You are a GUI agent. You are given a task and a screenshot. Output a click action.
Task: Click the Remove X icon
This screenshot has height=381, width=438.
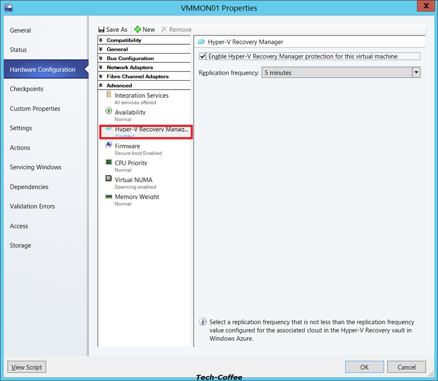tap(164, 29)
